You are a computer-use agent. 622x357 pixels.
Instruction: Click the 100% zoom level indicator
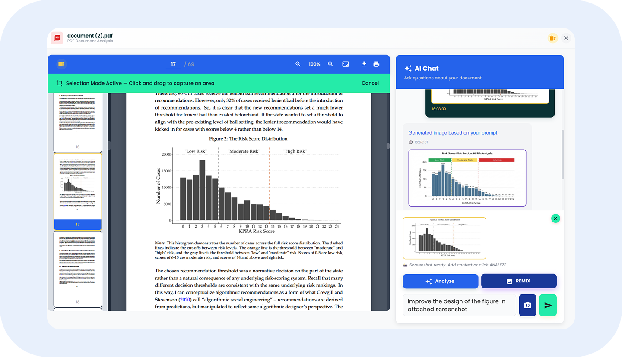(314, 64)
